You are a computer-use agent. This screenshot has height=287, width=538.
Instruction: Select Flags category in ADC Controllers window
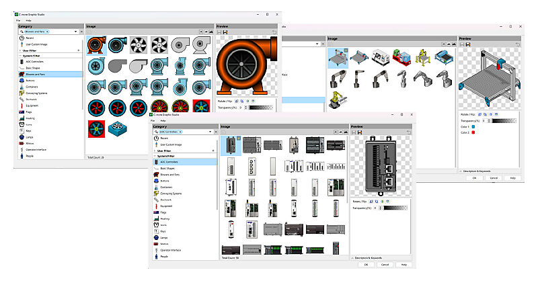pyautogui.click(x=185, y=212)
